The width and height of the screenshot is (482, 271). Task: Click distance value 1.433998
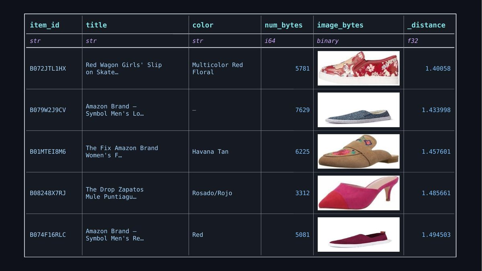(x=436, y=110)
